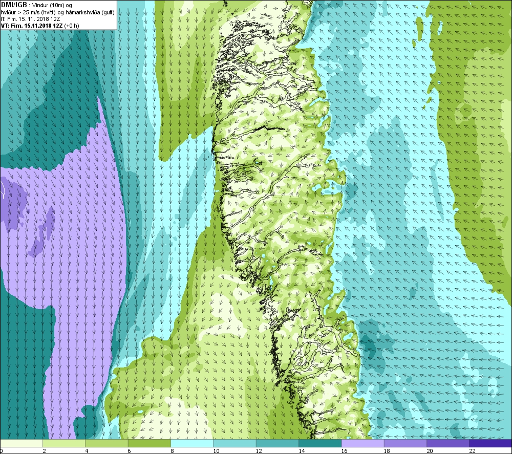Viewport: 512px width, 454px height.
Task: Click the legend scale label '4'
Action: coord(87,451)
